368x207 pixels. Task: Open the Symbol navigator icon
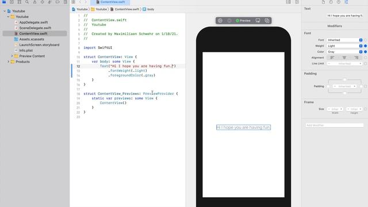(20, 2)
